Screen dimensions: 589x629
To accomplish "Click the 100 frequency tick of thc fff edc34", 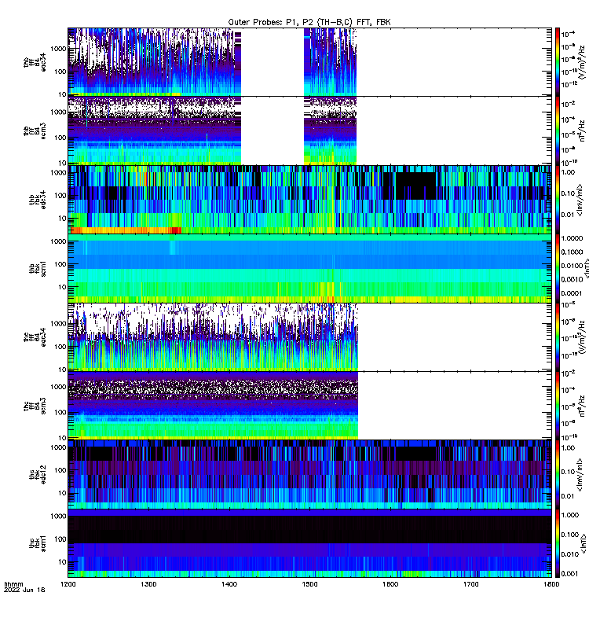I will tap(60, 347).
